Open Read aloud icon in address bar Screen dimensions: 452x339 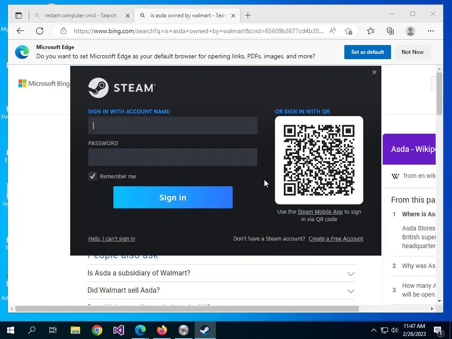pos(332,31)
